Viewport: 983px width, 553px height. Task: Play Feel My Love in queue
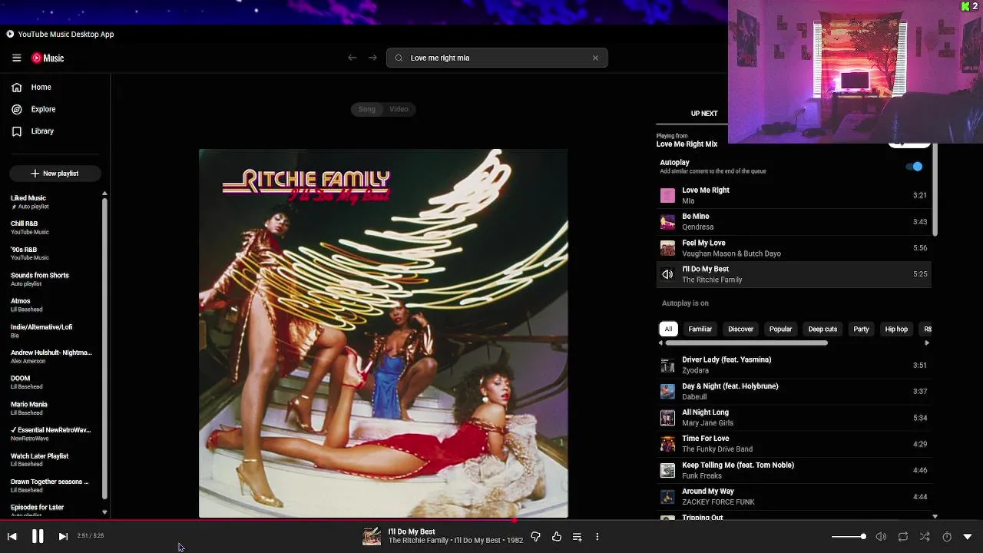[793, 248]
